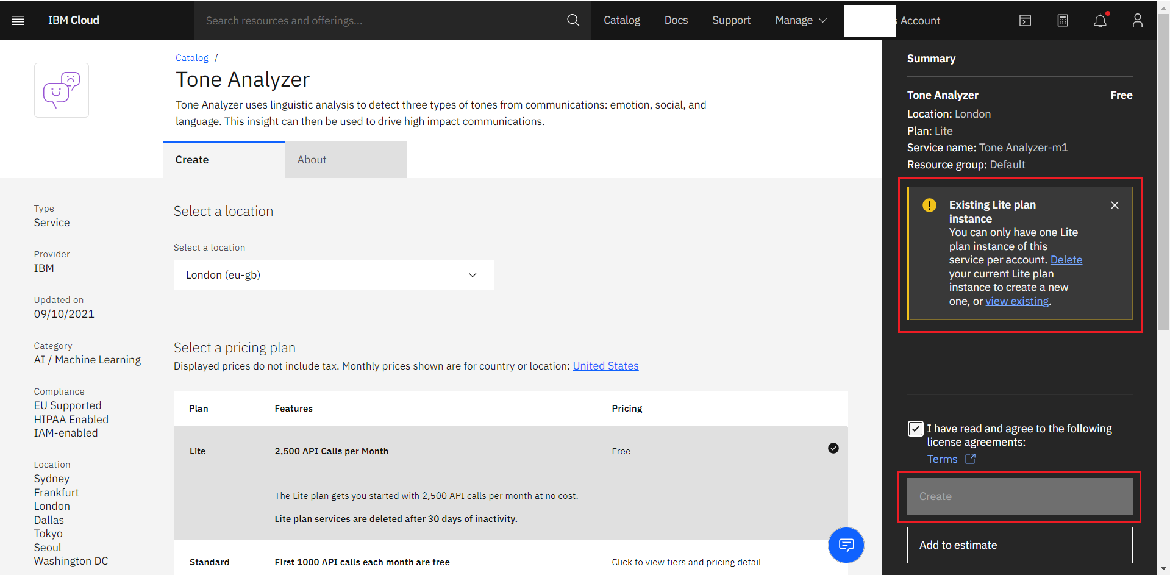The width and height of the screenshot is (1170, 575).
Task: Click Add to estimate button
Action: pos(1019,545)
